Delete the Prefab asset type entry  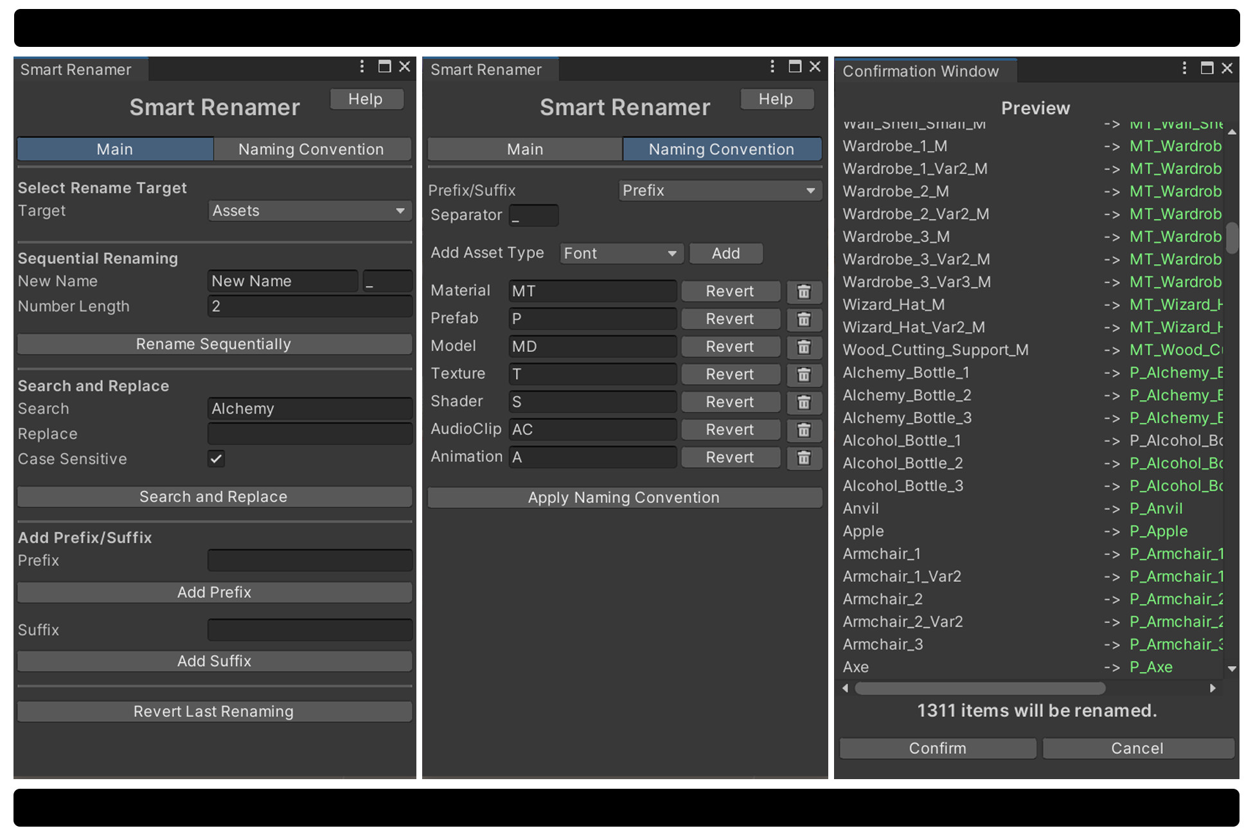[x=804, y=319]
